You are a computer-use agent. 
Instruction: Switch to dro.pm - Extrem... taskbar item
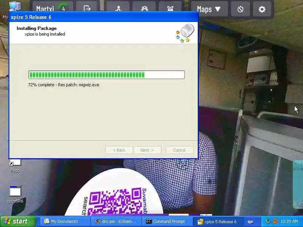tap(116, 221)
